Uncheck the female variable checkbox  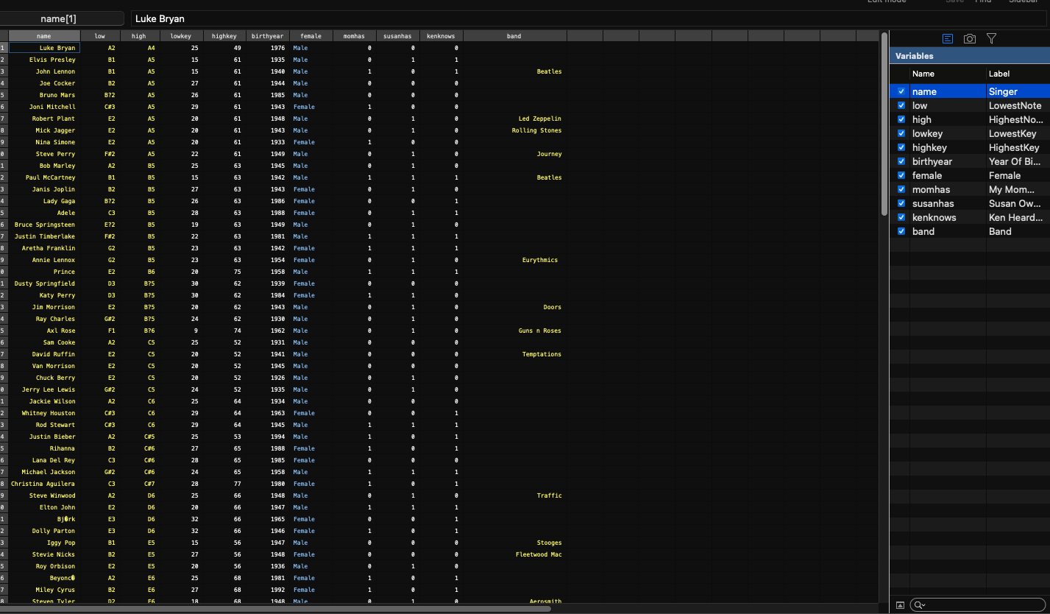coord(901,175)
